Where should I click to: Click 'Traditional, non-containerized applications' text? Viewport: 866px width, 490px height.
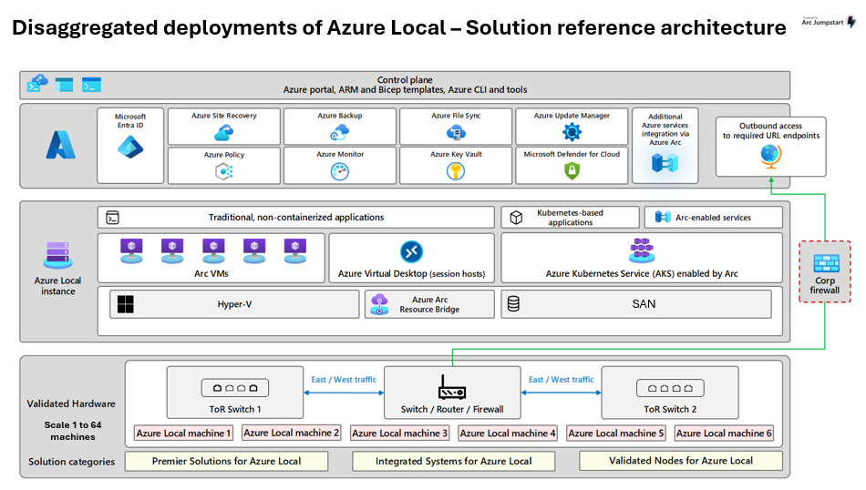coord(296,218)
